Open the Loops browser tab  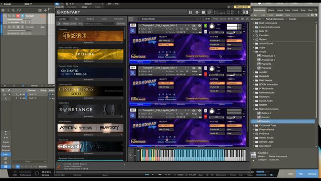click(x=280, y=10)
